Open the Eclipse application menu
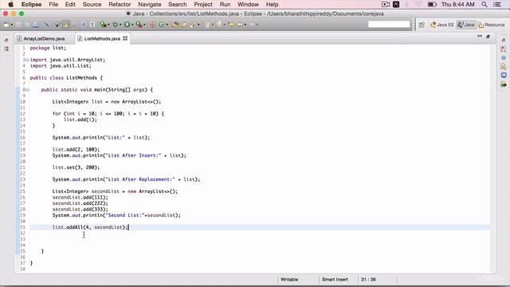Image resolution: width=510 pixels, height=287 pixels. pyautogui.click(x=32, y=4)
